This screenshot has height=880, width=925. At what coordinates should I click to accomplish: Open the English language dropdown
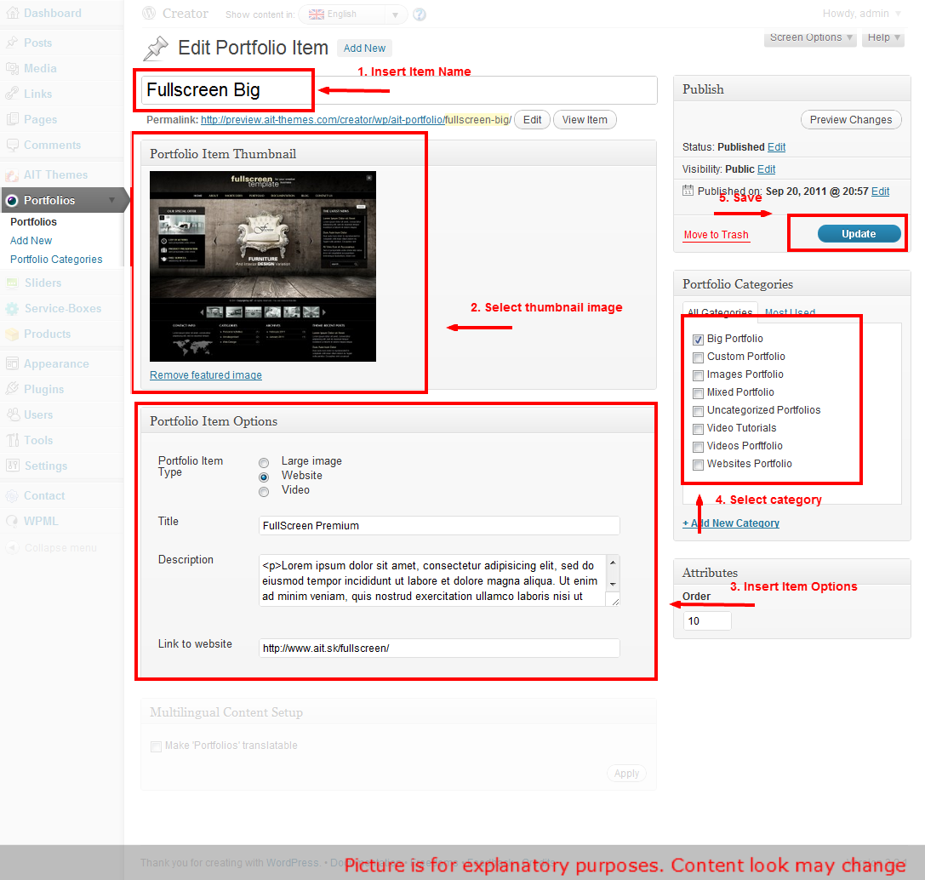click(x=353, y=14)
